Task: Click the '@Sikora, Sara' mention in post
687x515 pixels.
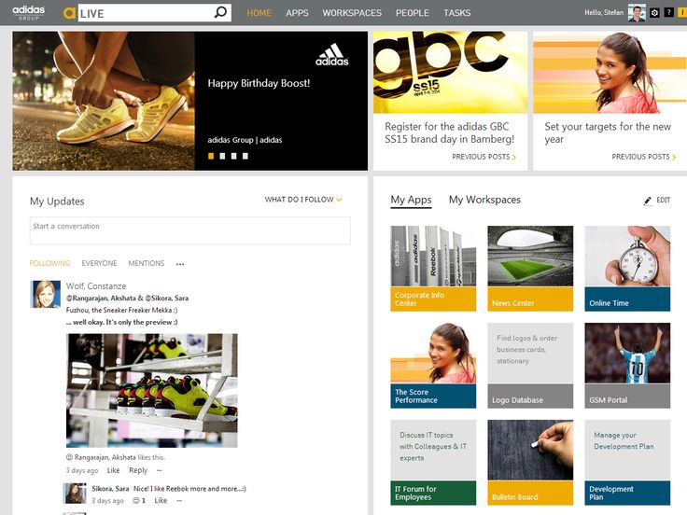Action: point(167,298)
